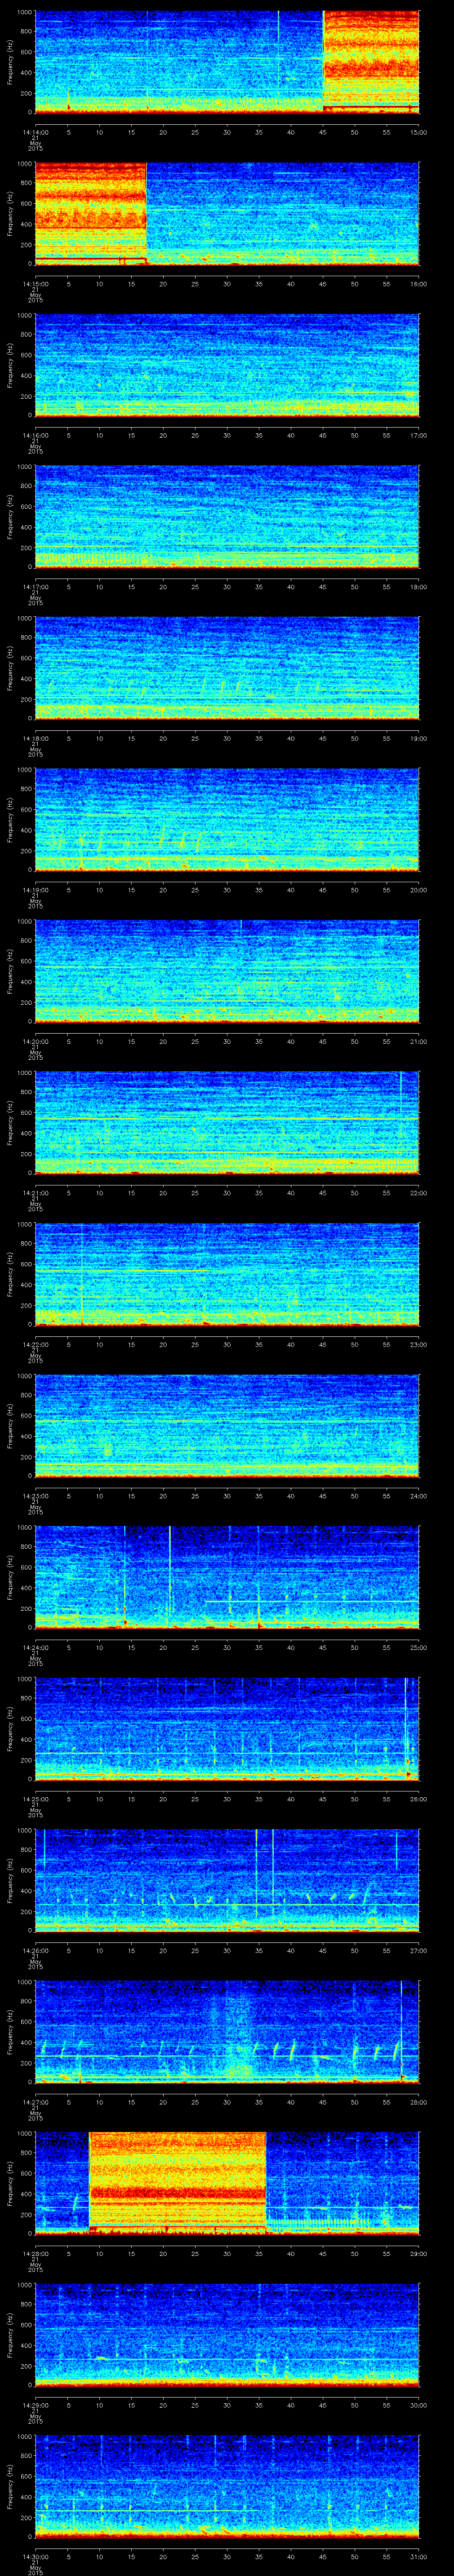Click the 14:27:00 start time label
454x2576 pixels.
pos(35,2101)
